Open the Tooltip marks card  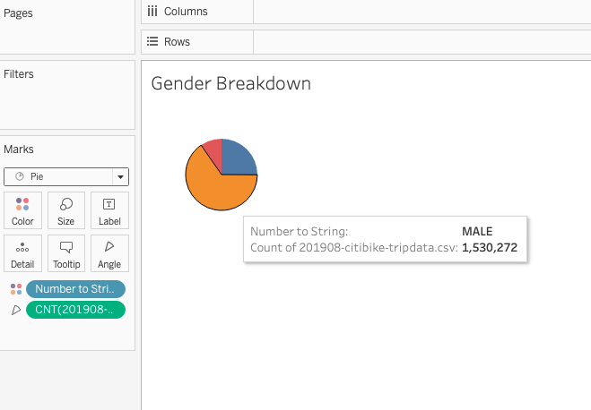66,253
